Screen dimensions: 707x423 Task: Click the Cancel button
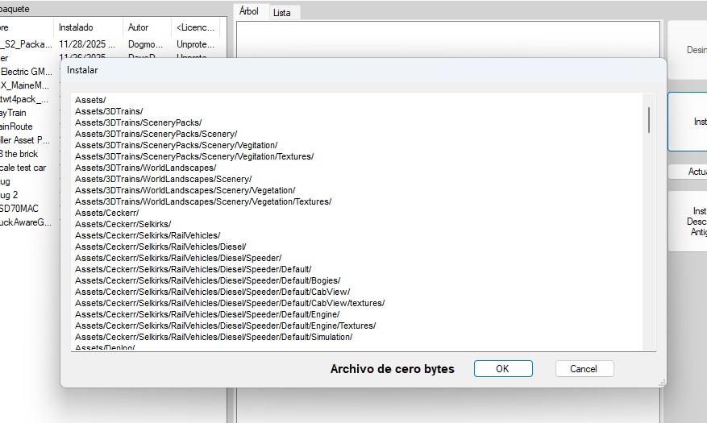click(x=584, y=369)
